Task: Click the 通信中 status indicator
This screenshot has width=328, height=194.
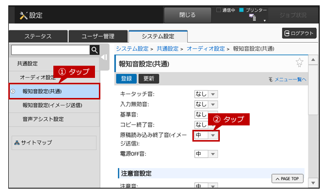Action: tap(226, 10)
